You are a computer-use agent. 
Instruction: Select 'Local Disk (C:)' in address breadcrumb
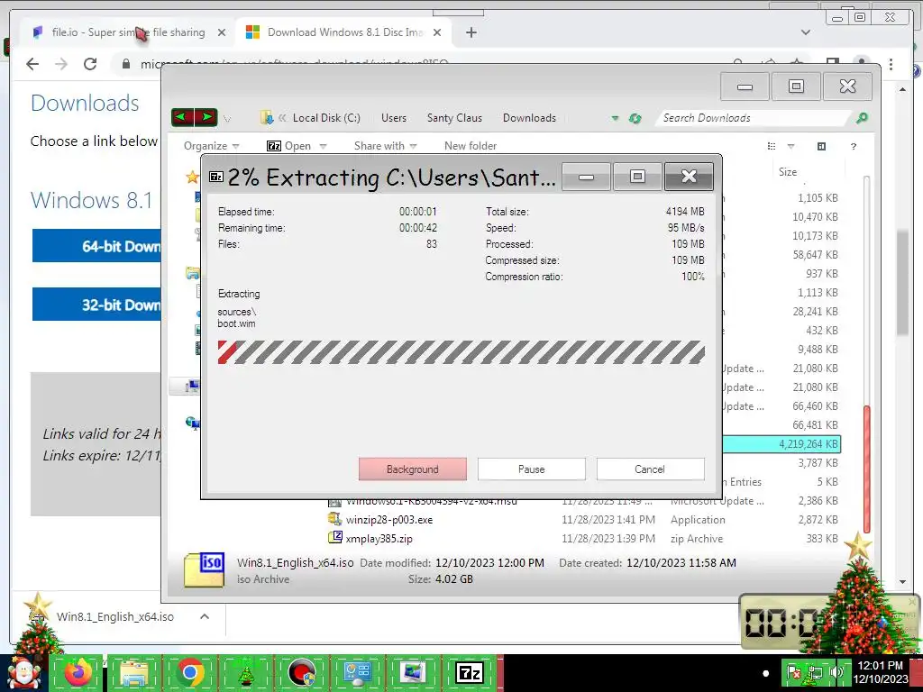(x=326, y=118)
